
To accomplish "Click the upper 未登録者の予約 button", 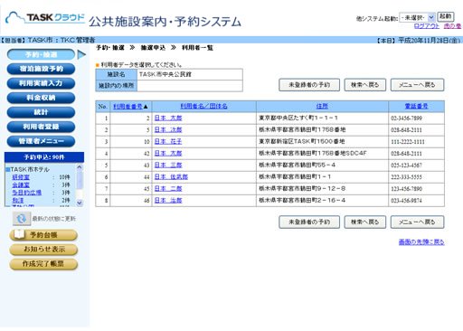I will point(309,85).
